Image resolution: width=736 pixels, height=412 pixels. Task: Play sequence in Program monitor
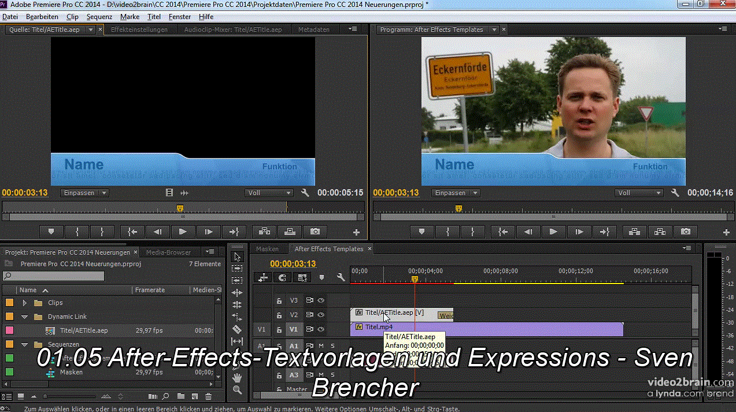(553, 231)
